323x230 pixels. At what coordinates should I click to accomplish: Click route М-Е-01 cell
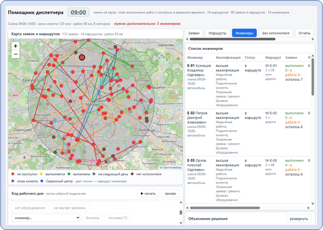(x=271, y=66)
